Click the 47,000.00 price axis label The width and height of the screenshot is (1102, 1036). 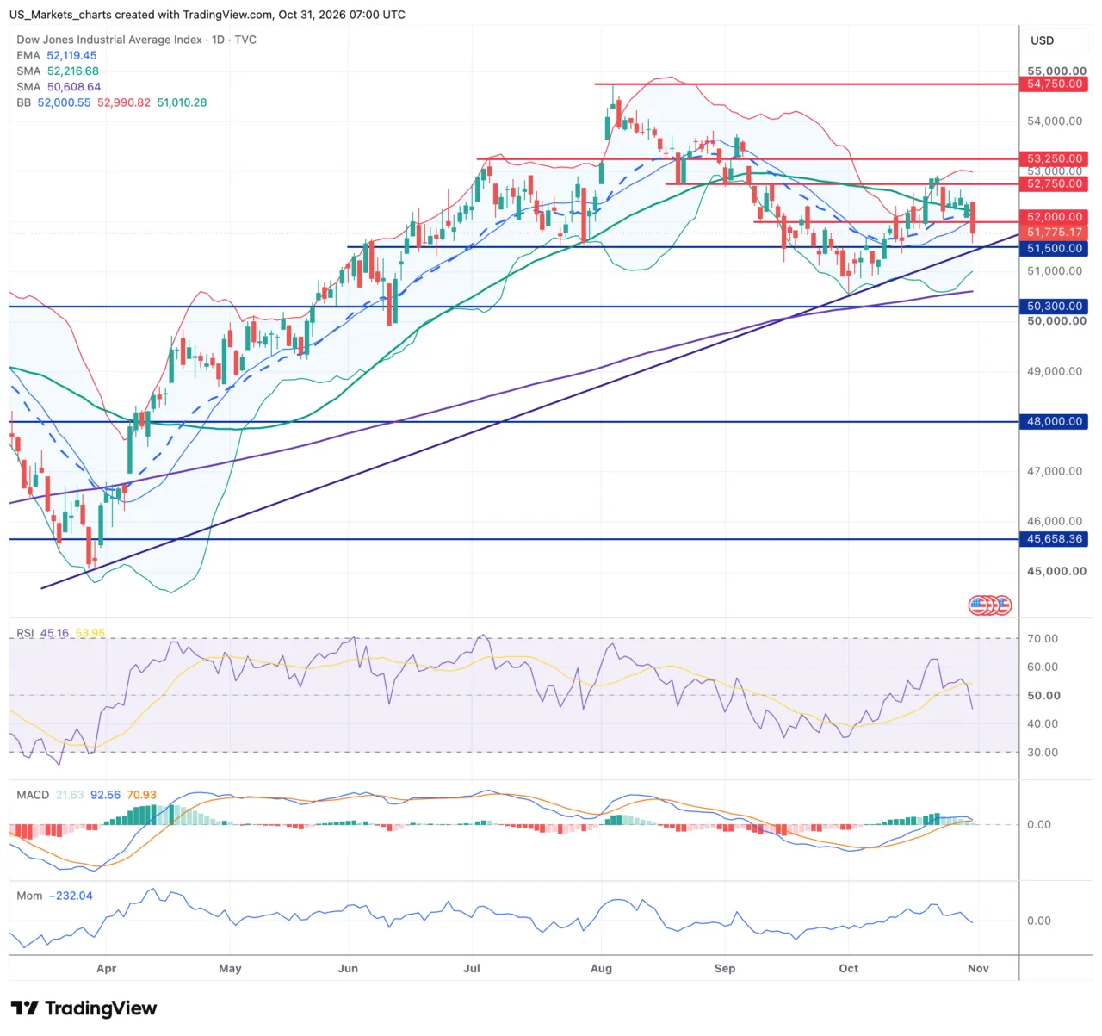(1055, 471)
